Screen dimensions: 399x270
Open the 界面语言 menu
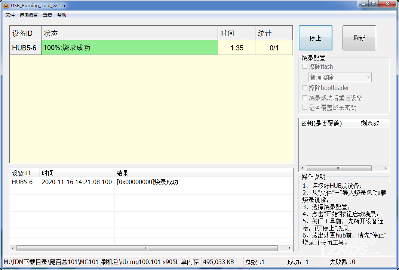point(28,15)
